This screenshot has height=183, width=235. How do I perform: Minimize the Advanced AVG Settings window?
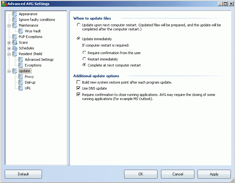tap(220, 4)
